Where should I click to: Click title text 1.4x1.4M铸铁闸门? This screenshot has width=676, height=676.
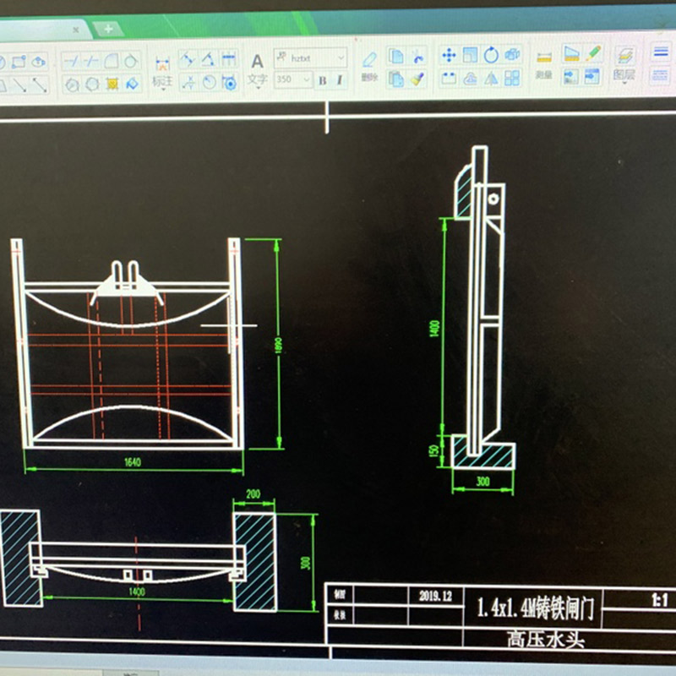[x=536, y=608]
